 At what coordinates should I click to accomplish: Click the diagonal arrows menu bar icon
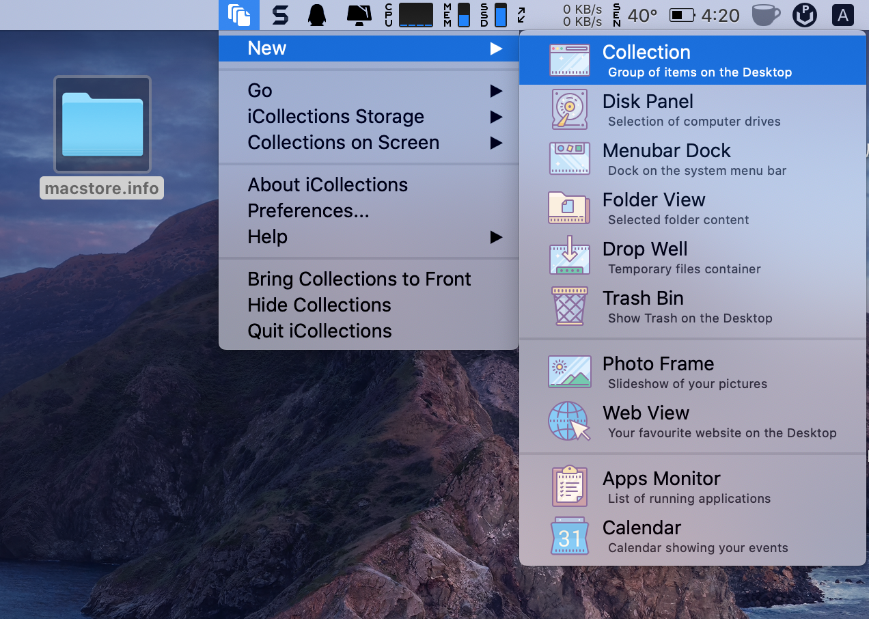522,15
